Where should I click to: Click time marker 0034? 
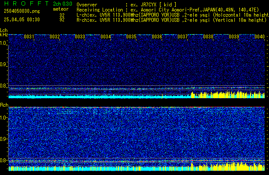coord(106,37)
